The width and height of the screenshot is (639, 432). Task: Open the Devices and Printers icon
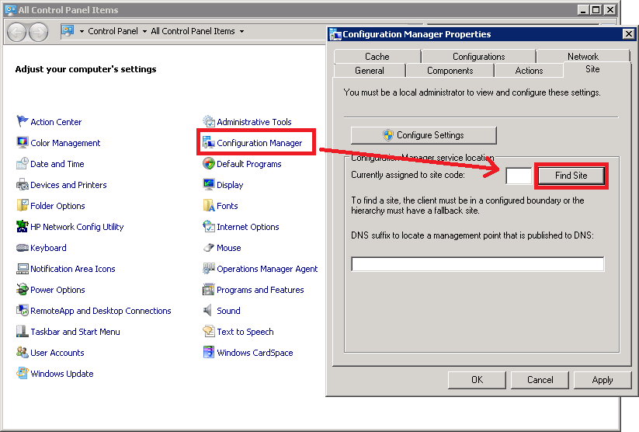(22, 184)
